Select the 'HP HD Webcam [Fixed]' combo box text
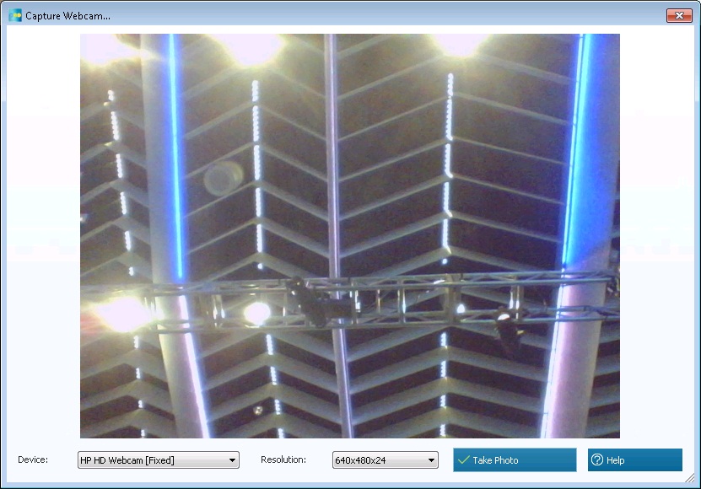The height and width of the screenshot is (489, 701). point(151,460)
